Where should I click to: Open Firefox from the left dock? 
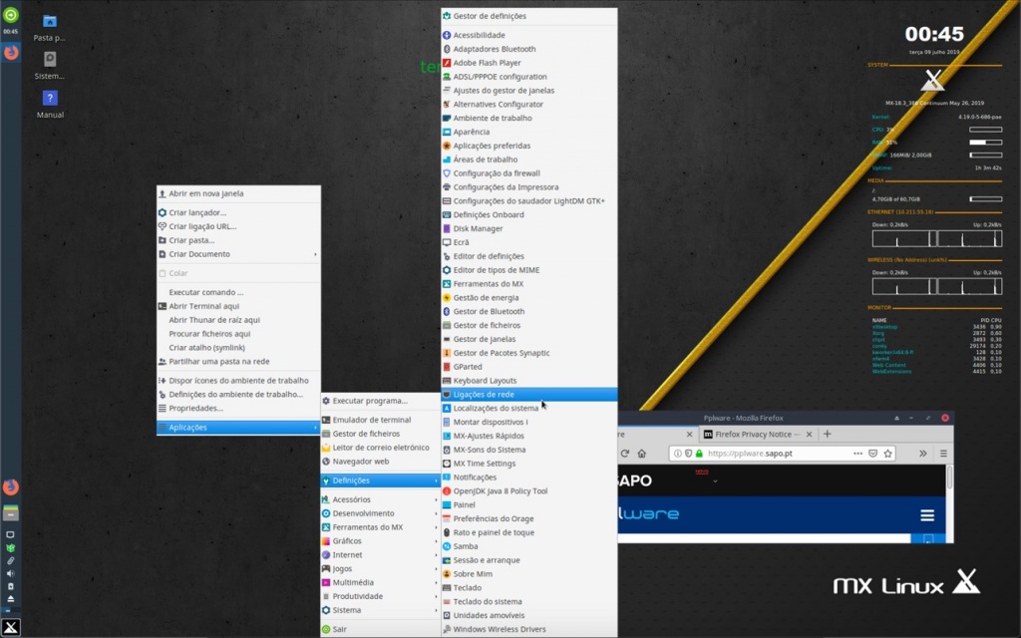point(10,485)
